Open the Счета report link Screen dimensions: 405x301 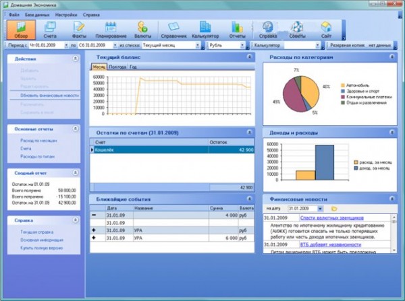(x=26, y=148)
